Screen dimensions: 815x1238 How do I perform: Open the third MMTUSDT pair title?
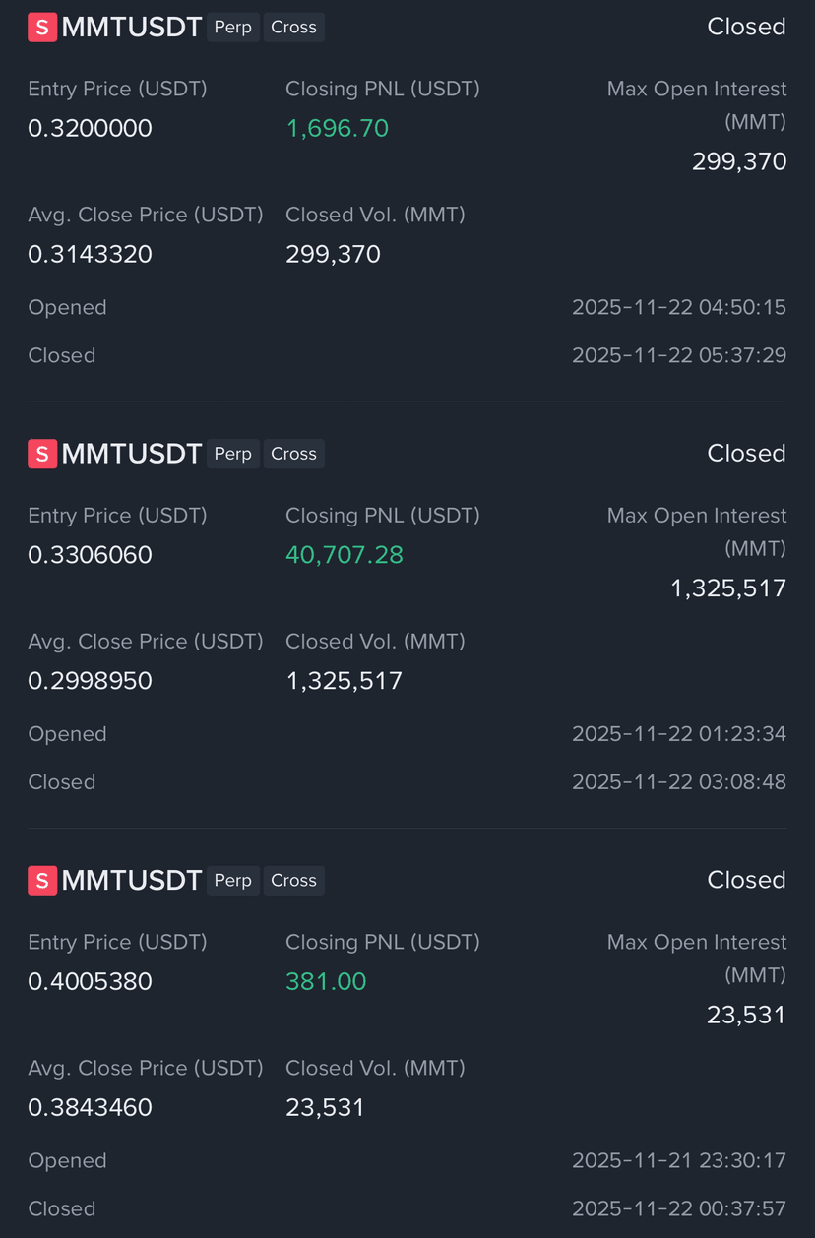pos(132,881)
